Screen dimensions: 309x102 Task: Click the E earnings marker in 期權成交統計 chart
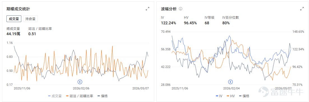80,82
